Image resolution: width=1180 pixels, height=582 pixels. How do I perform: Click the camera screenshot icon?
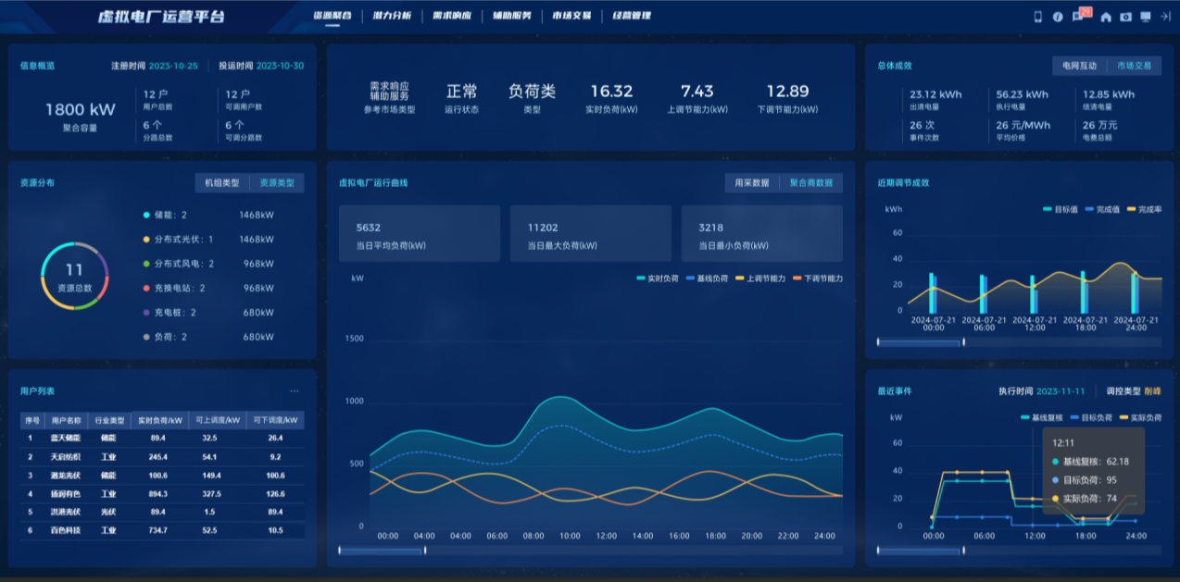coord(1125,17)
